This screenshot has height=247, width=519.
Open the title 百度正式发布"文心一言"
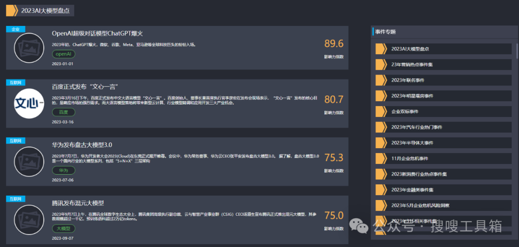click(x=86, y=87)
